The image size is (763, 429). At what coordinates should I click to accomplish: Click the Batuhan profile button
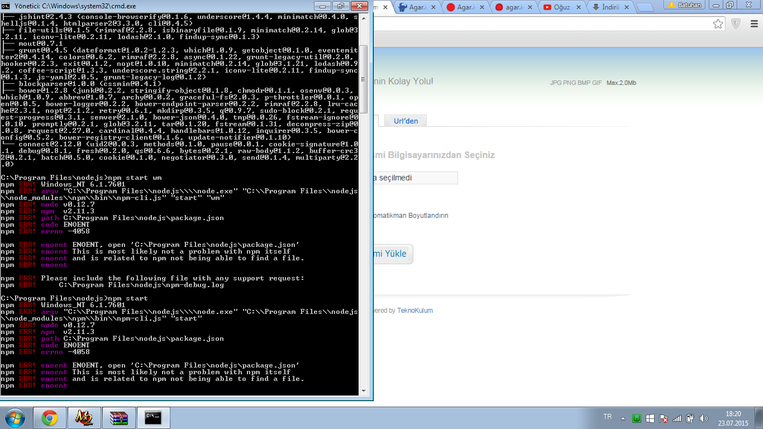[x=685, y=4]
